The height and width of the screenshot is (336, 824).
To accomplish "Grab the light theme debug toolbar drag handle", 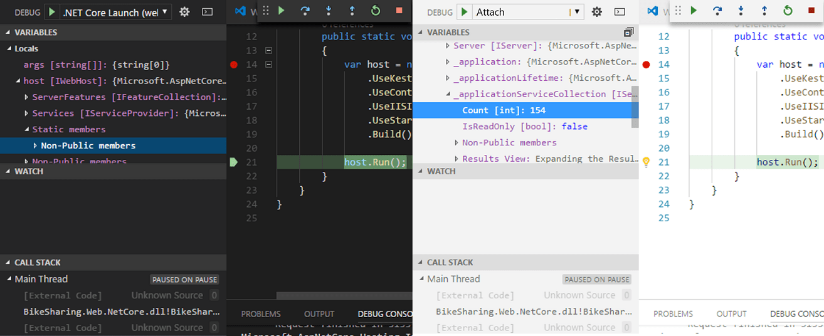I will pos(678,10).
